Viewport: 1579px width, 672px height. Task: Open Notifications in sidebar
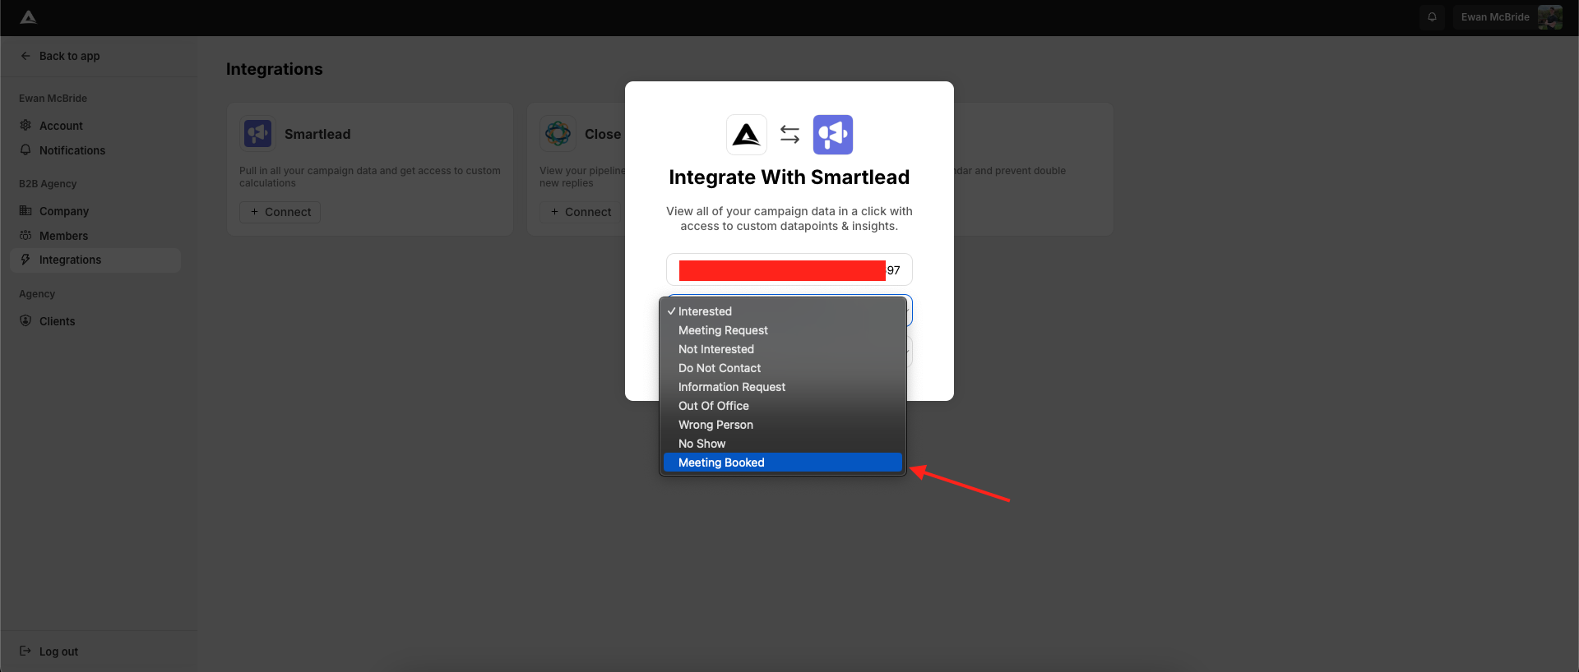pos(72,150)
